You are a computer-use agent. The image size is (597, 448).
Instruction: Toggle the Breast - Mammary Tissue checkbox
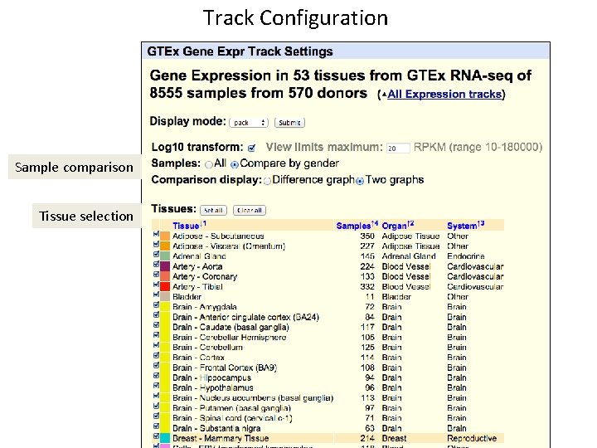156,436
